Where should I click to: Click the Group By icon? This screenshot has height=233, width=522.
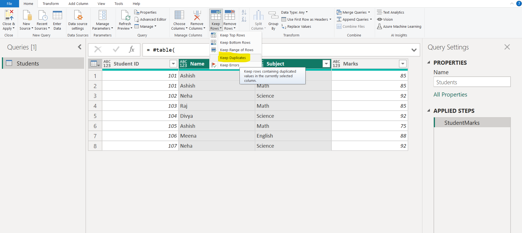[273, 15]
